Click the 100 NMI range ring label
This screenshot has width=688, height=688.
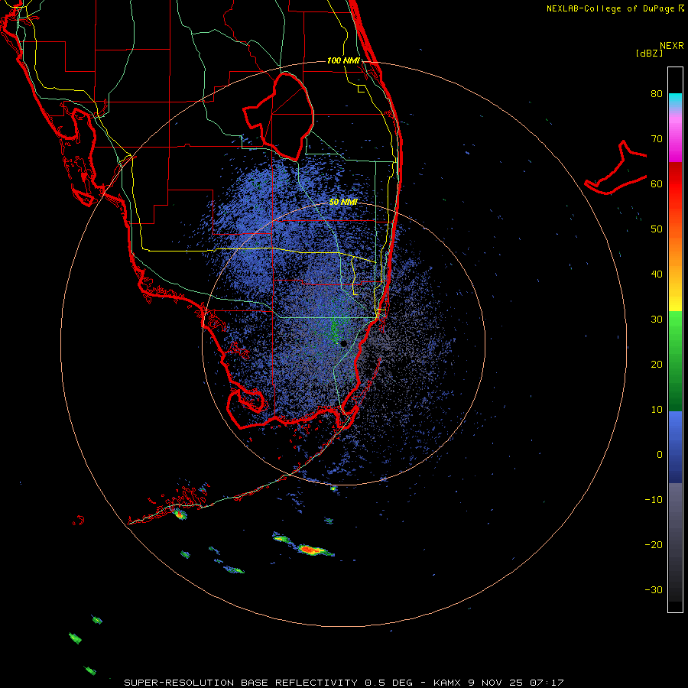click(x=343, y=60)
